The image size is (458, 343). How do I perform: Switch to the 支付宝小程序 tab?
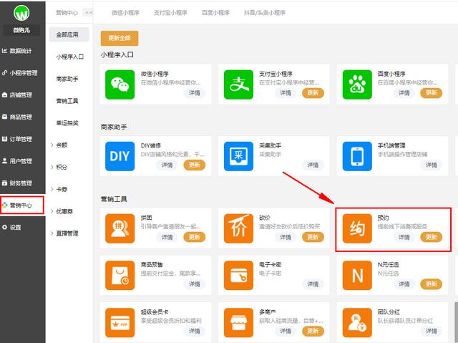(x=170, y=13)
